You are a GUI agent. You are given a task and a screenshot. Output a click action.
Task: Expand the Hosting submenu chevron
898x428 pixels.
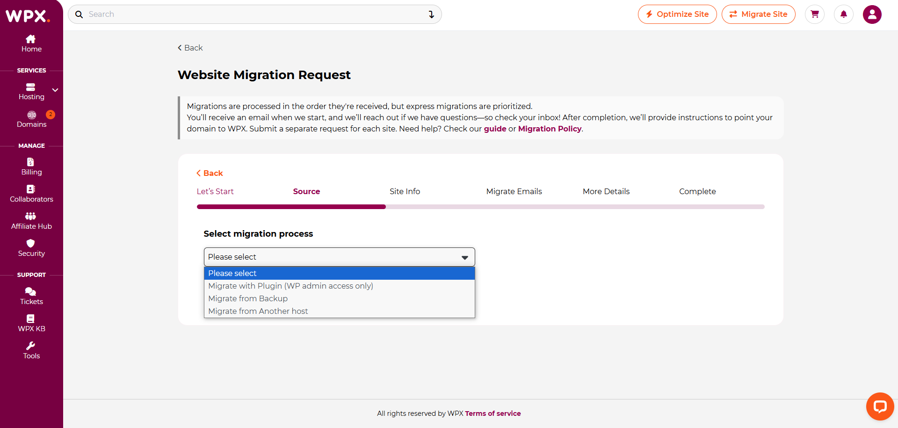[55, 90]
